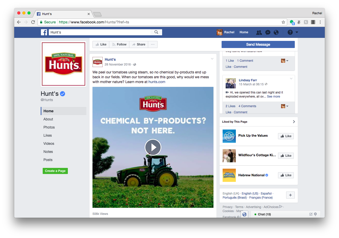The width and height of the screenshot is (339, 238).
Task: Click the globe icon beside chat bar
Action: coord(244,214)
